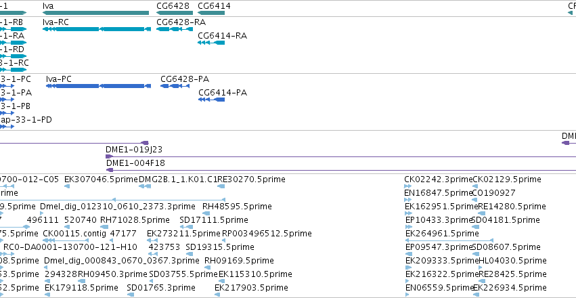576x298 pixels.
Task: Click the RE14280.5prime label
Action: tap(512, 207)
